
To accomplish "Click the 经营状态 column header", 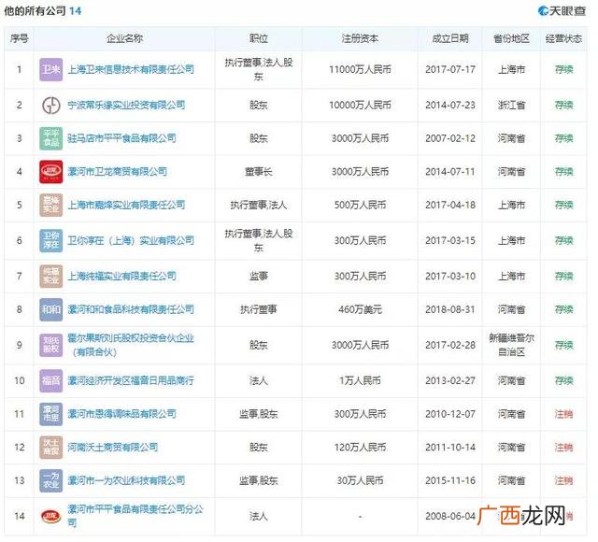I will tap(563, 38).
